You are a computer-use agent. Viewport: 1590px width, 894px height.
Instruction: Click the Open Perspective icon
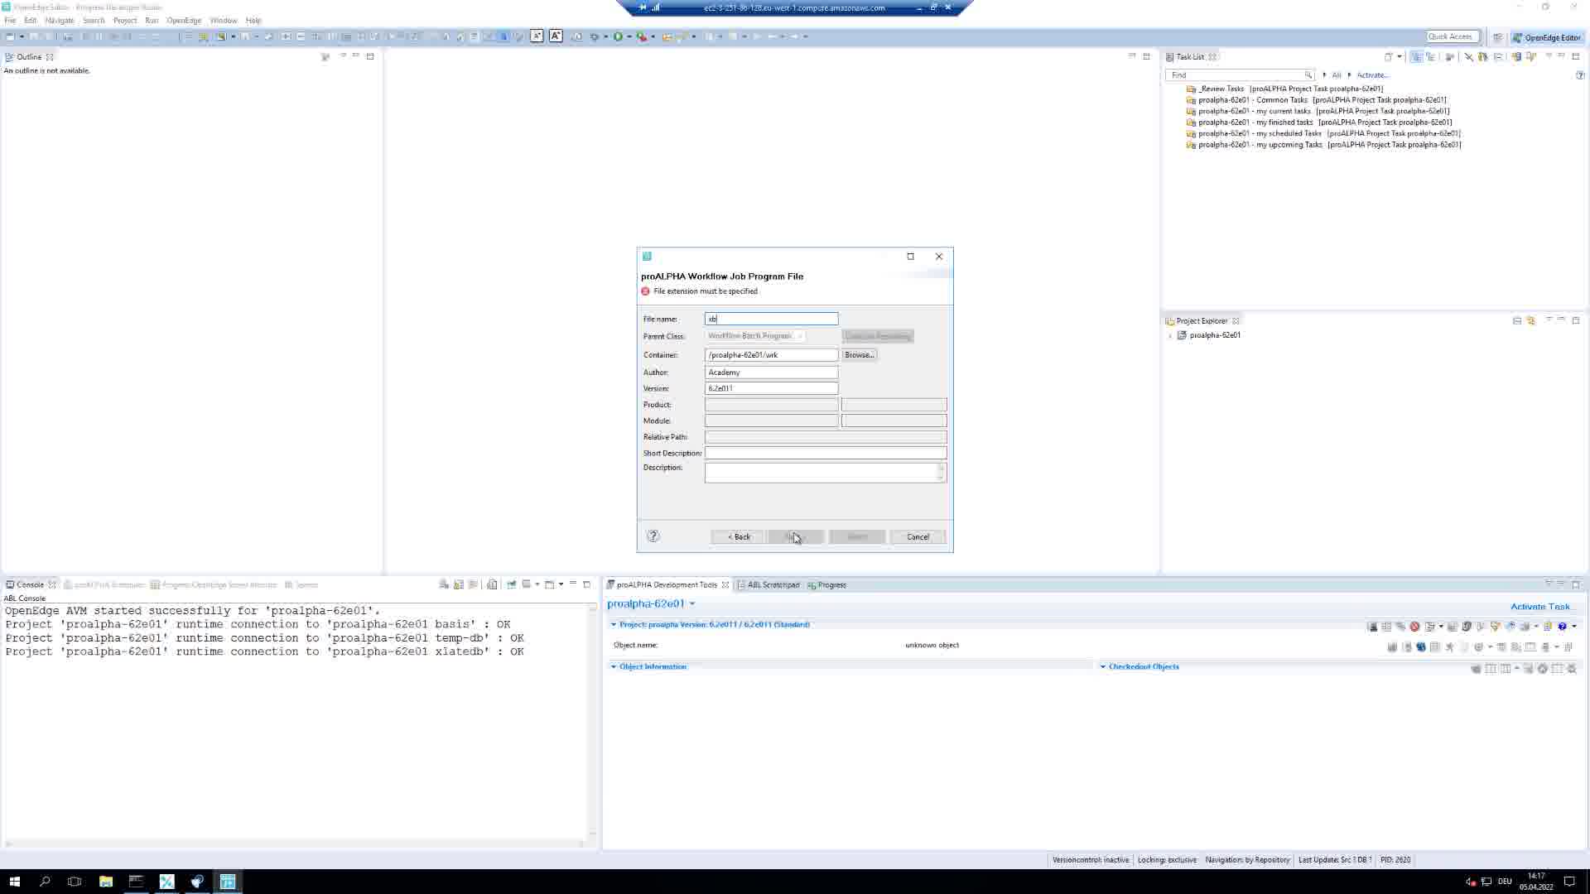(x=1497, y=37)
